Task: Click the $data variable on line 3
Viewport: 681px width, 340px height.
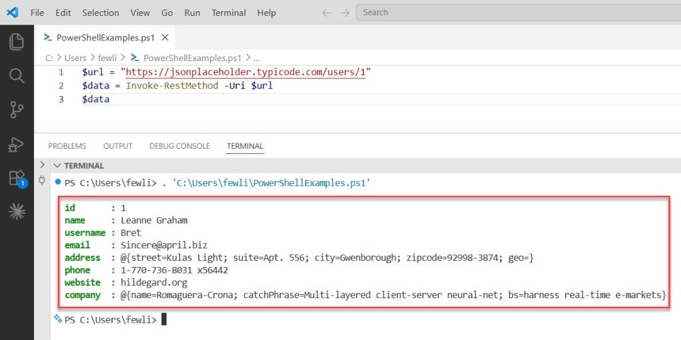Action: (96, 100)
